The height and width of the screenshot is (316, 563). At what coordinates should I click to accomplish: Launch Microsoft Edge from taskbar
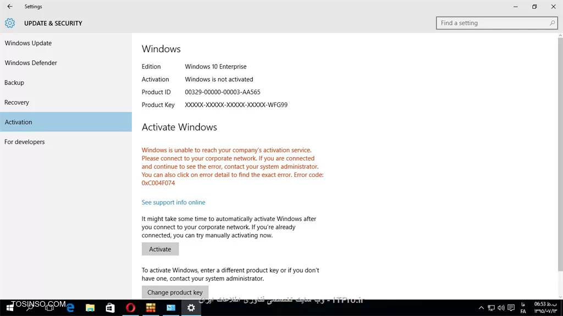(x=70, y=308)
